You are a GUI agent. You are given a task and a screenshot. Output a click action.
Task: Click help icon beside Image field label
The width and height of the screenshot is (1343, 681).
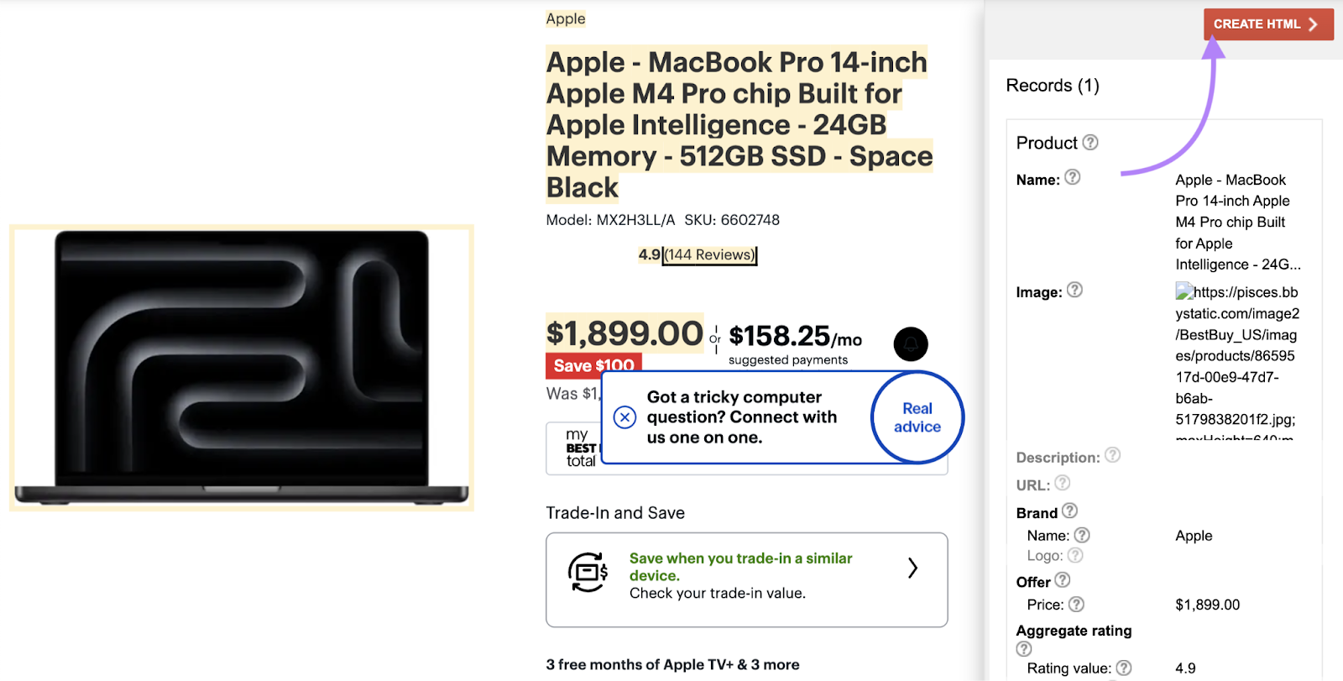[1074, 290]
